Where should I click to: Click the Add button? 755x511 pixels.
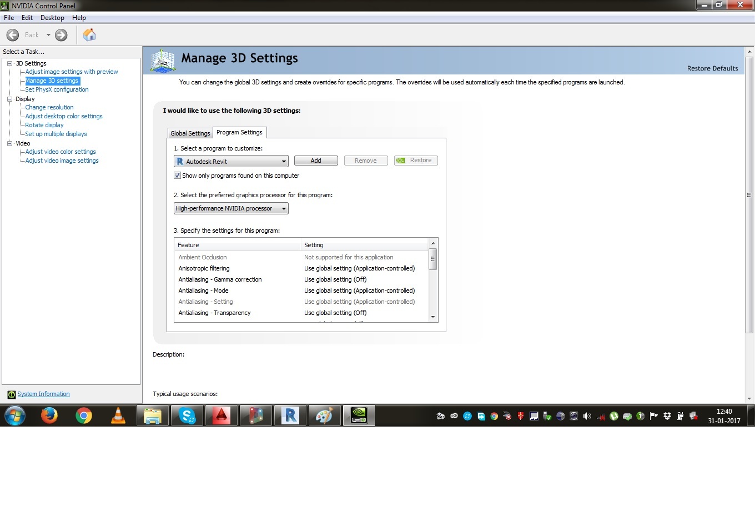[316, 161]
